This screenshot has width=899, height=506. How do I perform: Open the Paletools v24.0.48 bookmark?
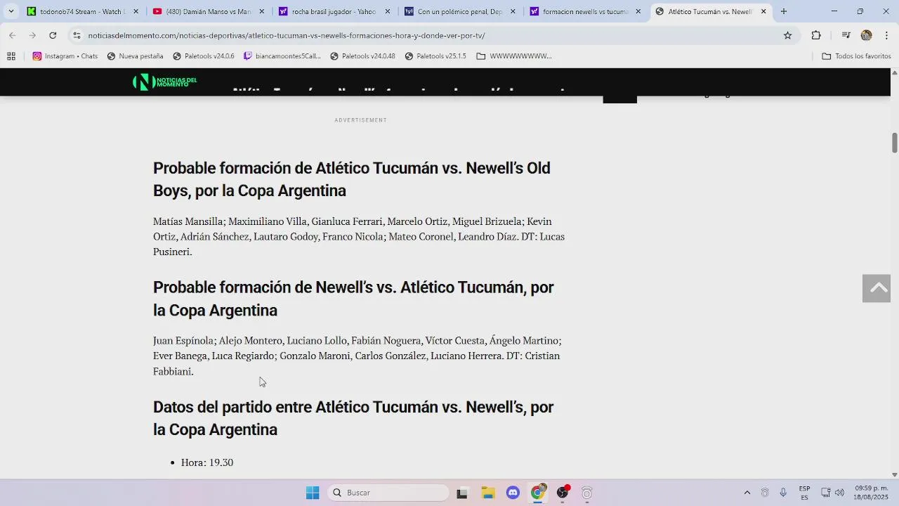coord(363,56)
